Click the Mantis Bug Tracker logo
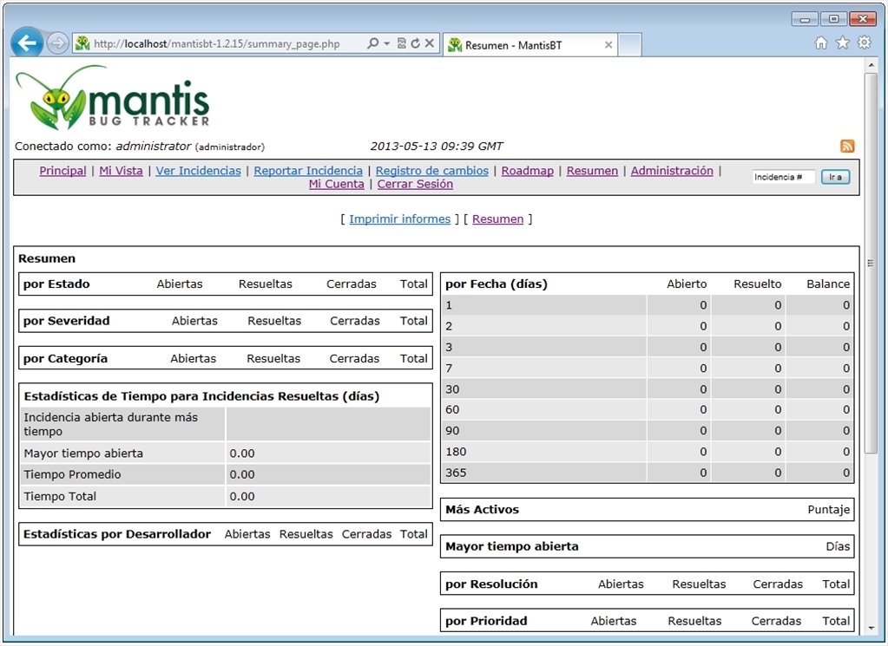The height and width of the screenshot is (646, 888). 113,97
